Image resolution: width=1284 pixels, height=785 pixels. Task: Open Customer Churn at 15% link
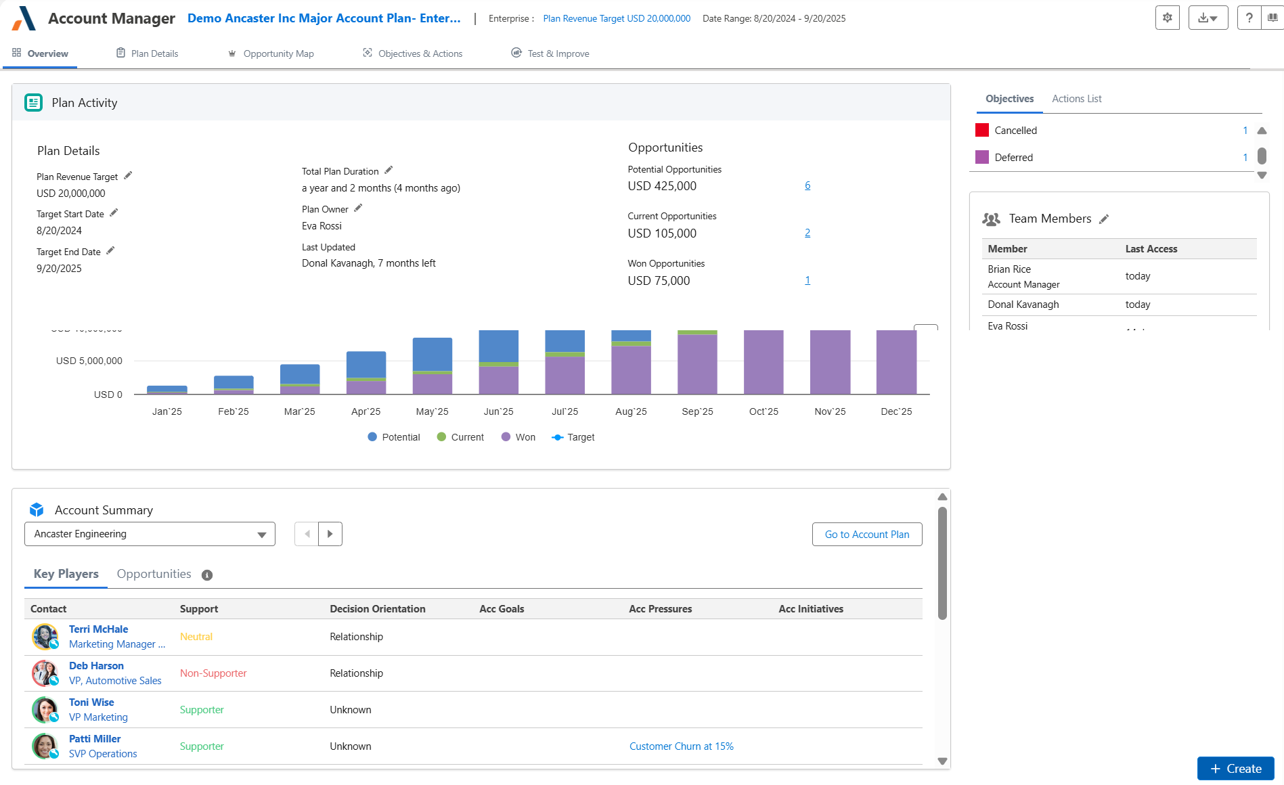point(681,746)
